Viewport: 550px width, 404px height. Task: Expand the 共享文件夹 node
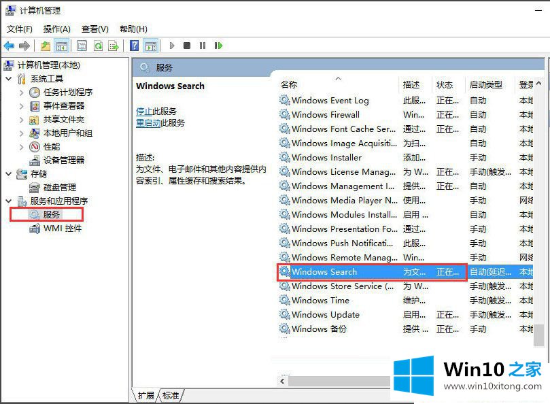[x=21, y=120]
